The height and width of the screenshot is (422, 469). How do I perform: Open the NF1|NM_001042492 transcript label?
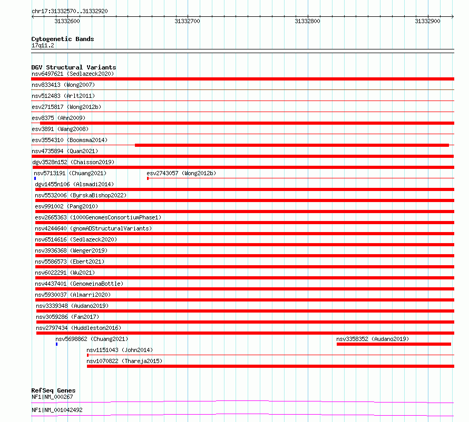(x=57, y=410)
